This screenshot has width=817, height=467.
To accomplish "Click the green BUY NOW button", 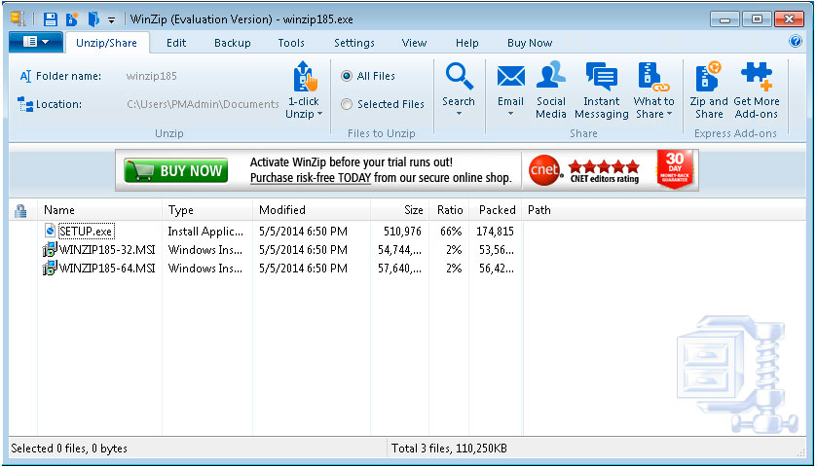I will pyautogui.click(x=176, y=170).
